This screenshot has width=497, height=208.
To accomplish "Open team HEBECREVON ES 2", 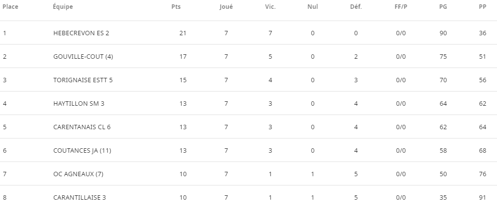I will point(81,33).
